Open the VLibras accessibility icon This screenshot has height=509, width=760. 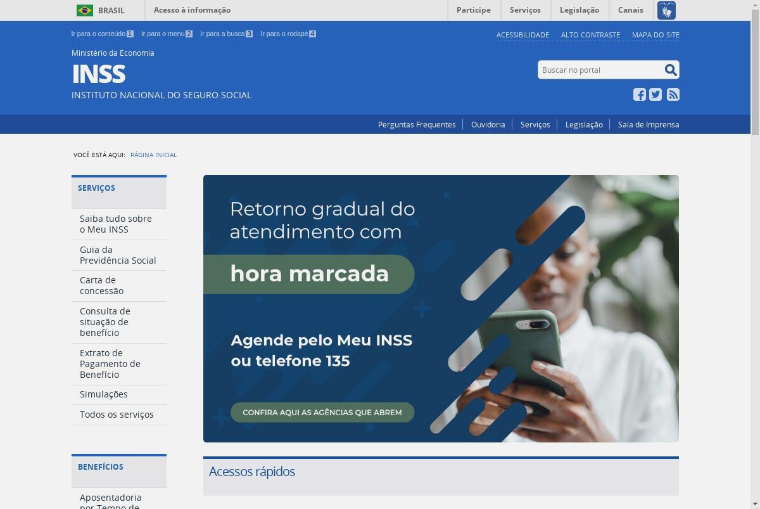(666, 10)
